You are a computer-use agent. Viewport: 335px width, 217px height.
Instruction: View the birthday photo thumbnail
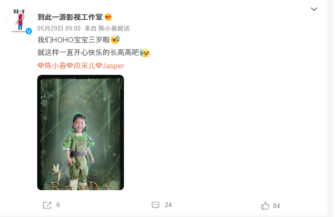[x=81, y=132]
